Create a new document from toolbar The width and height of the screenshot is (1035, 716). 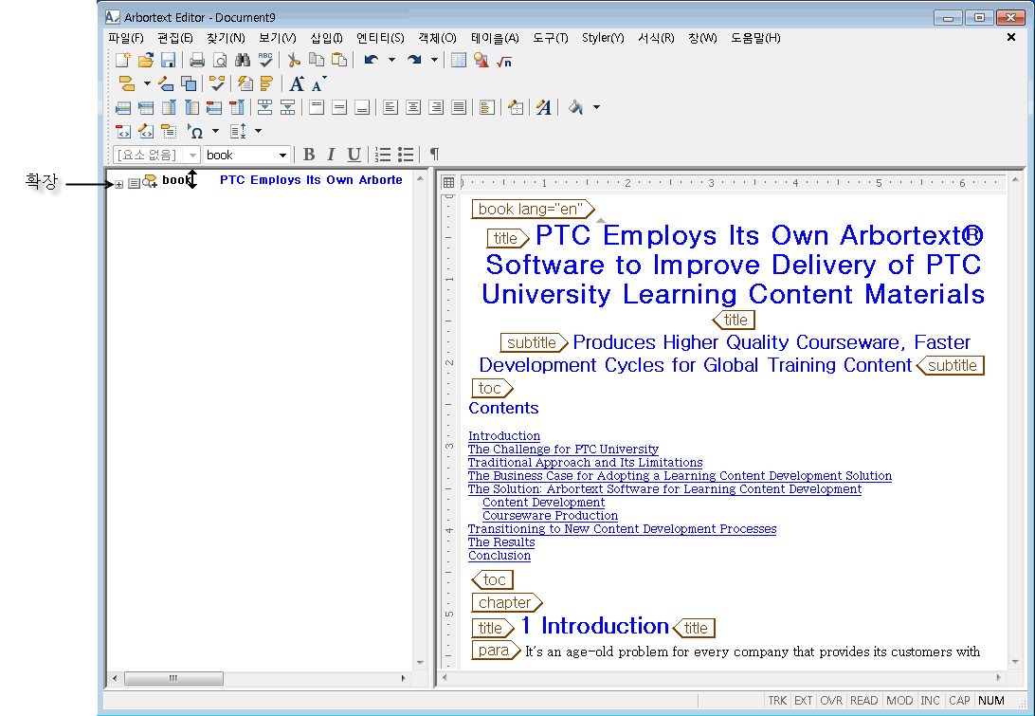coord(123,61)
